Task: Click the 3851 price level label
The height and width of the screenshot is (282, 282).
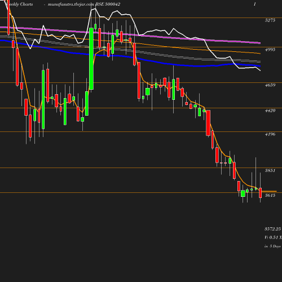Action: click(270, 170)
